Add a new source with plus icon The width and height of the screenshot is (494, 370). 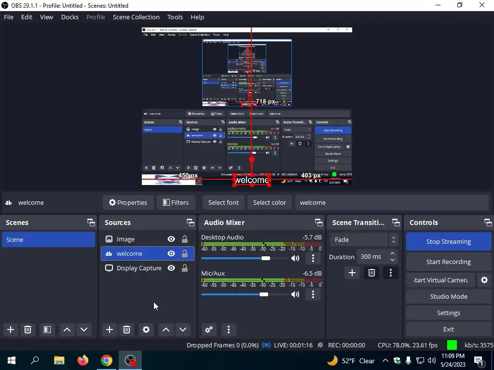coord(110,330)
